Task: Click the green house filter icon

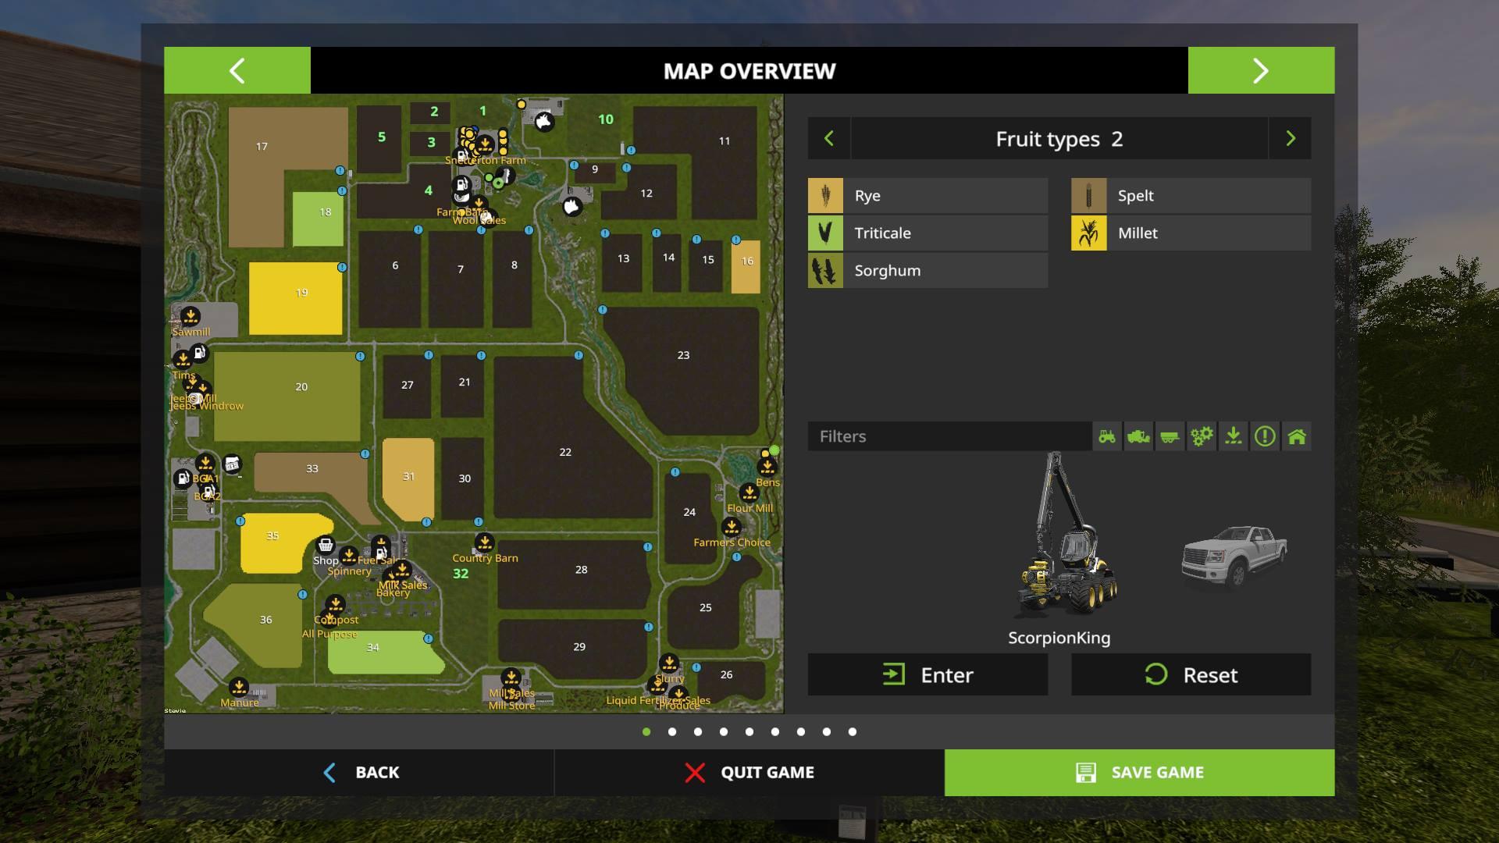Action: (x=1296, y=436)
